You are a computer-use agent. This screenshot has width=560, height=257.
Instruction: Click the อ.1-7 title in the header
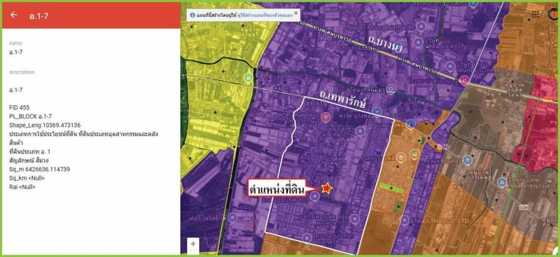39,16
